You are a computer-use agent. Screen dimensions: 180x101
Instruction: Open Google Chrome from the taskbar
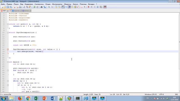(x=28, y=98)
